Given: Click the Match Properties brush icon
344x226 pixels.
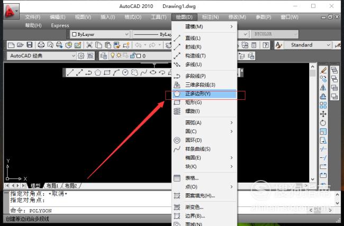Looking at the screenshot, I should pos(117,45).
